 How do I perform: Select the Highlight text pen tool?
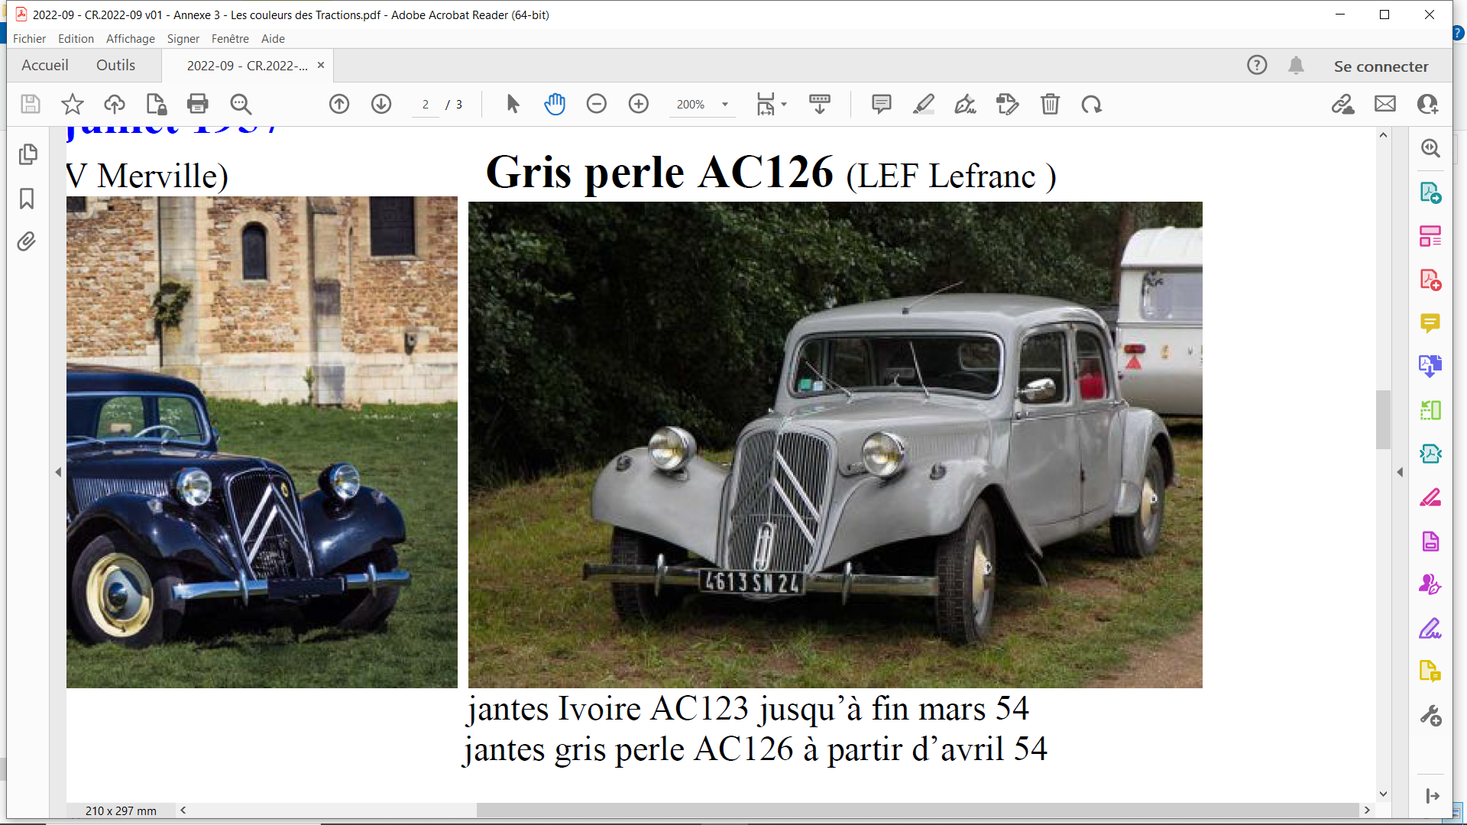(x=924, y=104)
